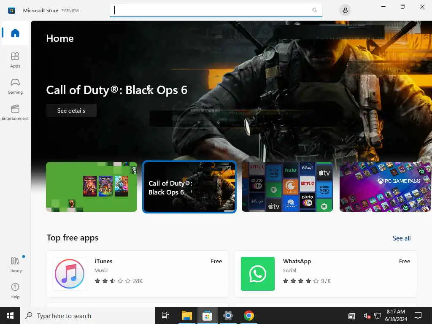Select the streaming apps carousel thumbnail

pos(287,187)
